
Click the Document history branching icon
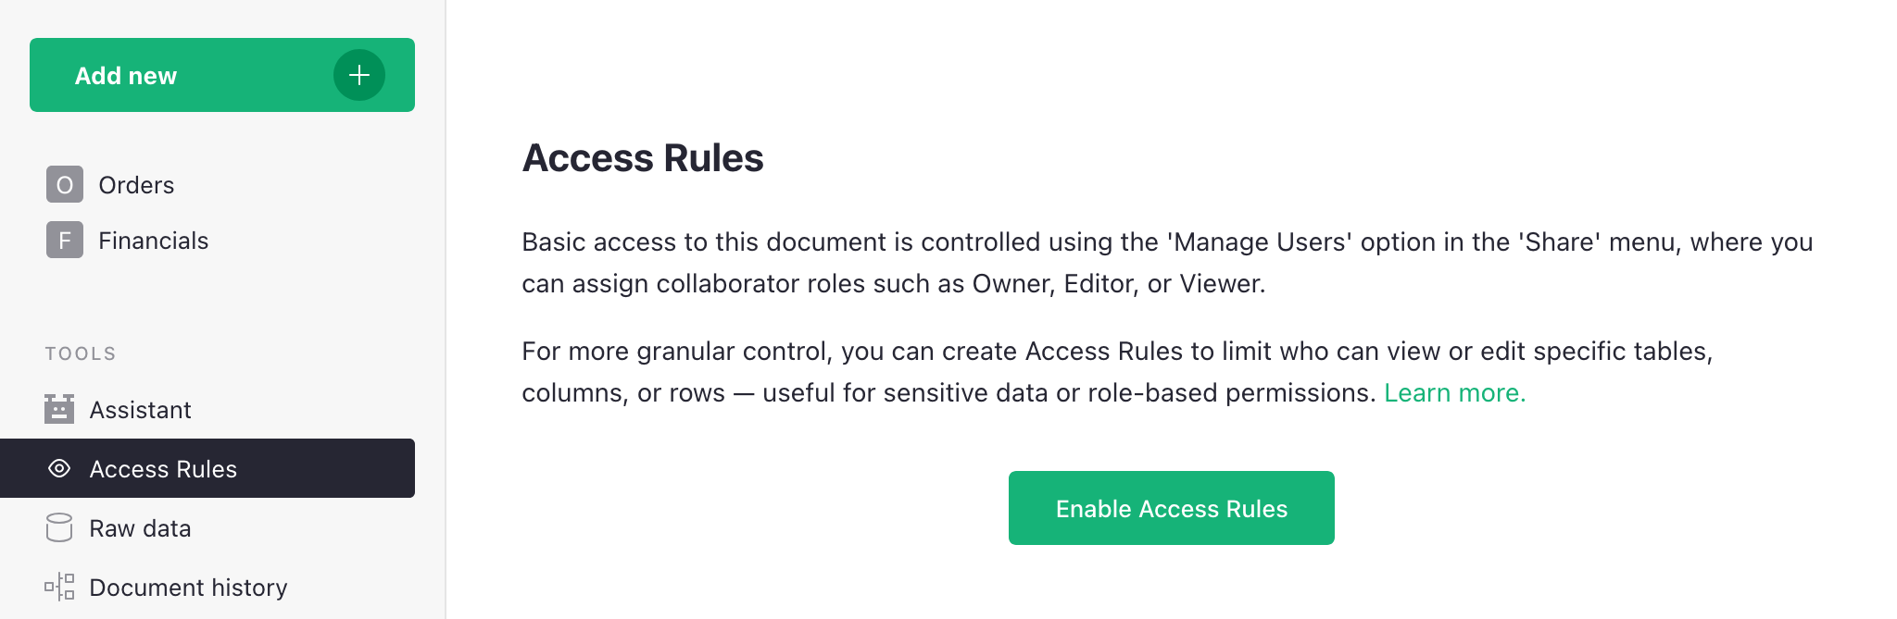[59, 587]
